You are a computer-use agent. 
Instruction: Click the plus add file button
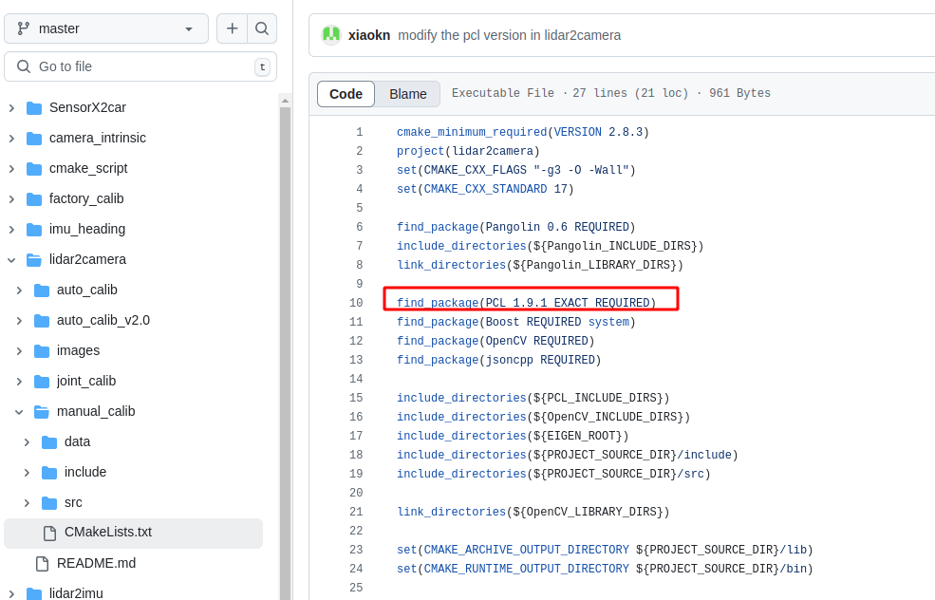coord(232,28)
